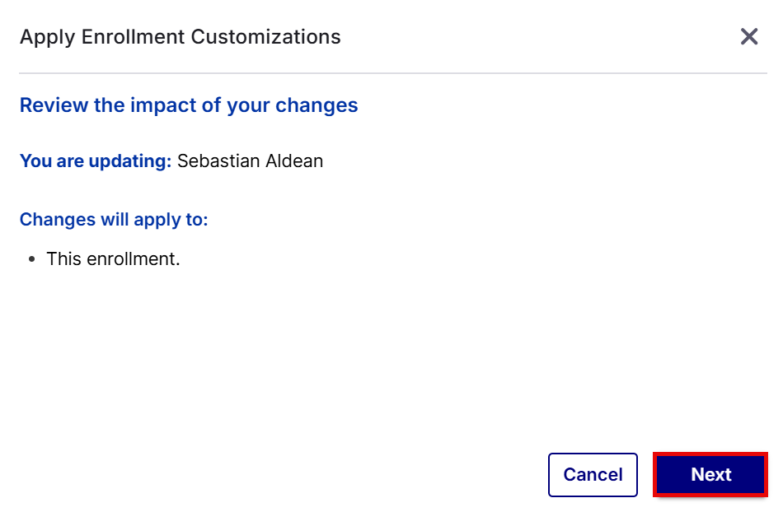Dismiss the dialog using the X icon
Image resolution: width=783 pixels, height=512 pixels.
tap(749, 36)
